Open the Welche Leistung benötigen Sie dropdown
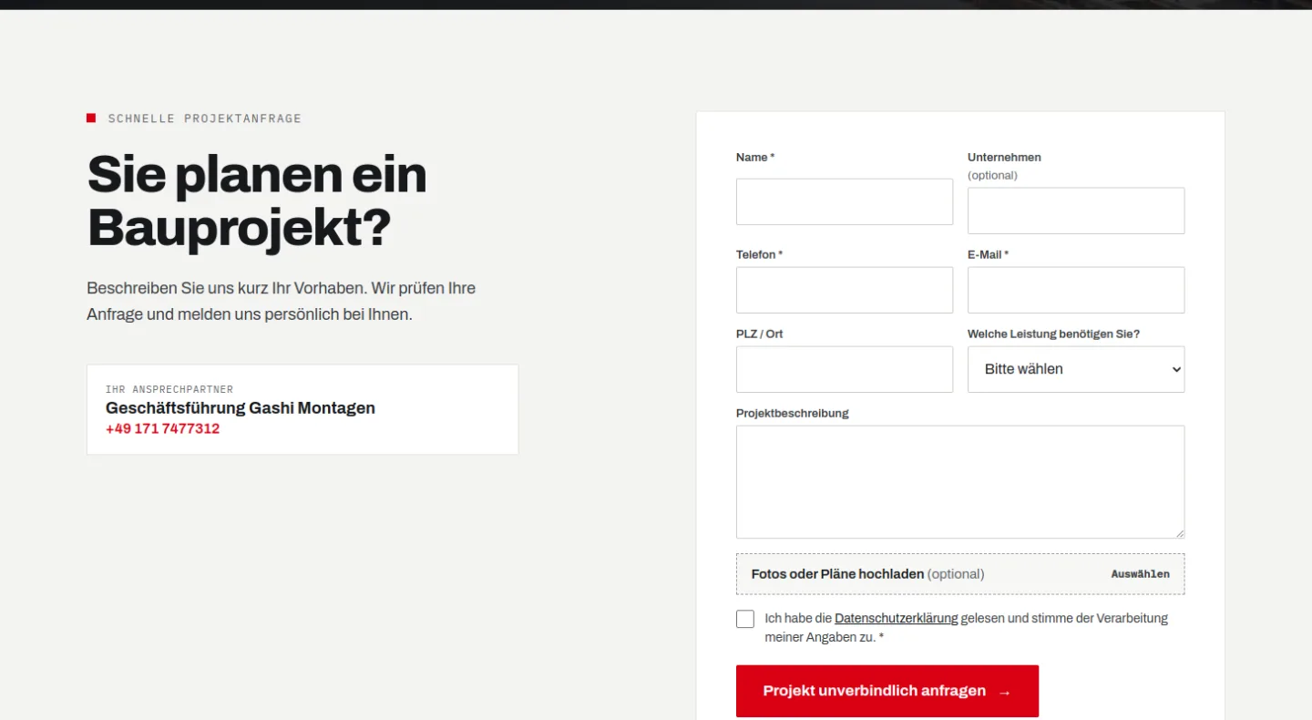Viewport: 1312px width, 720px height. click(x=1076, y=369)
